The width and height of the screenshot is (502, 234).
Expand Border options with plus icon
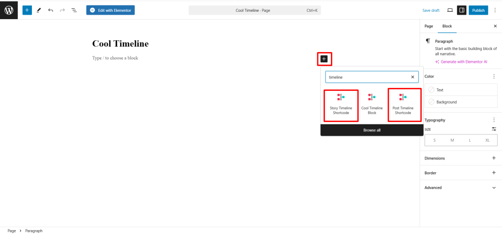(x=494, y=173)
